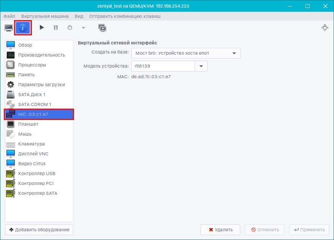
Task: Open the Виртуальная машина menu
Action: pos(45,16)
